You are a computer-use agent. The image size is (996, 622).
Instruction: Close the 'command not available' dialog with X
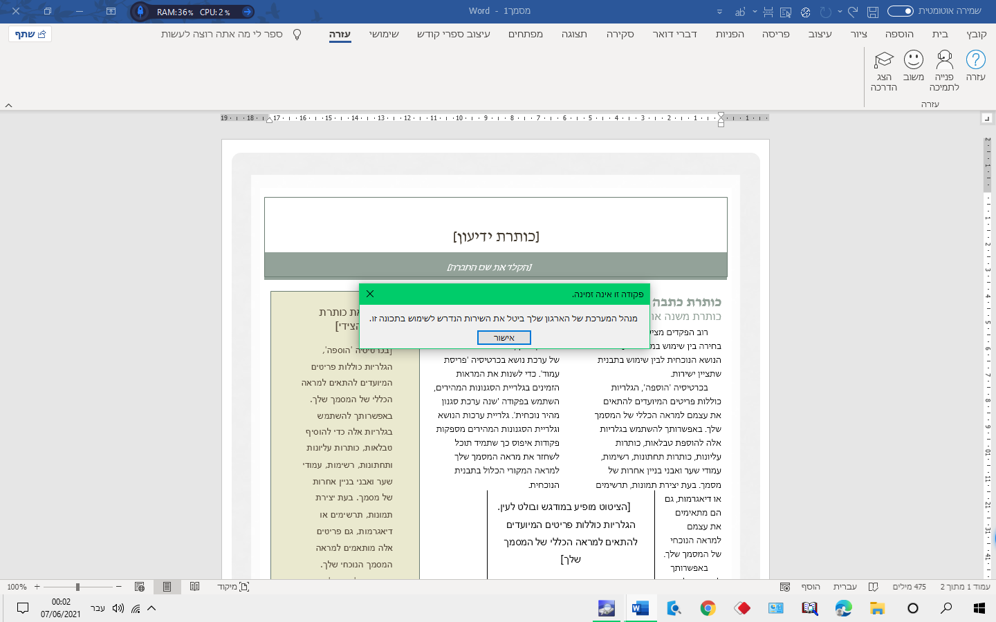370,294
